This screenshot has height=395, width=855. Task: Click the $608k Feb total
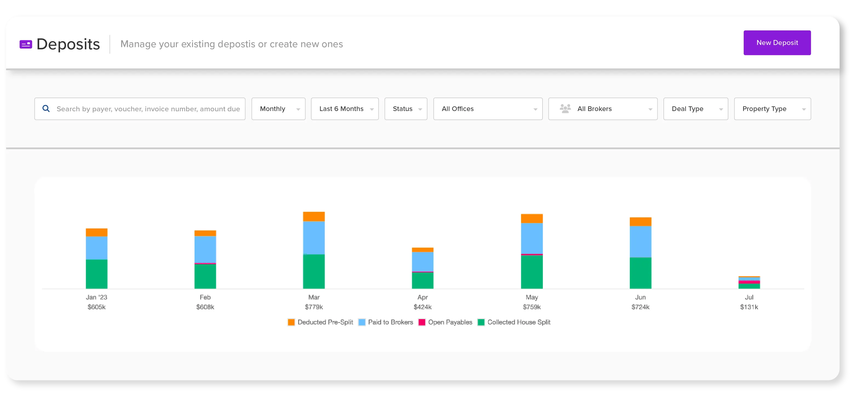[x=205, y=307]
